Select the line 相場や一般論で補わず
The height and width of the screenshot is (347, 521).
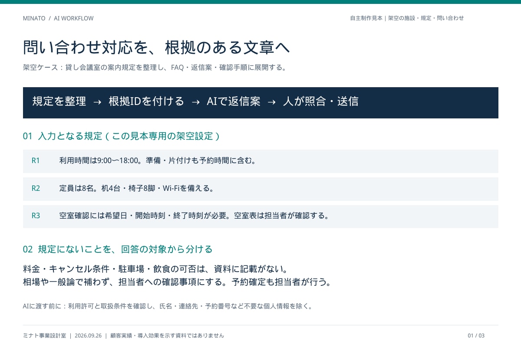click(177, 282)
